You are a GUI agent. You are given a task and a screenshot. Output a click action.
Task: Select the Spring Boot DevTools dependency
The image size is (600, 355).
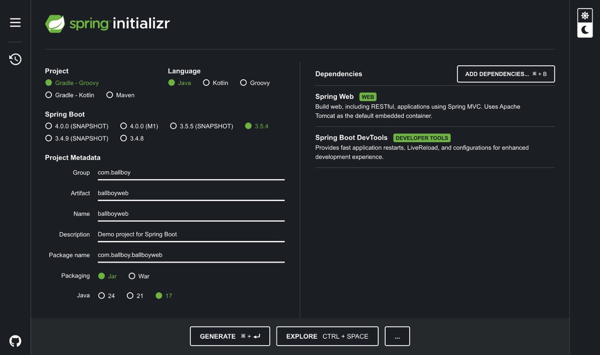[x=351, y=138]
